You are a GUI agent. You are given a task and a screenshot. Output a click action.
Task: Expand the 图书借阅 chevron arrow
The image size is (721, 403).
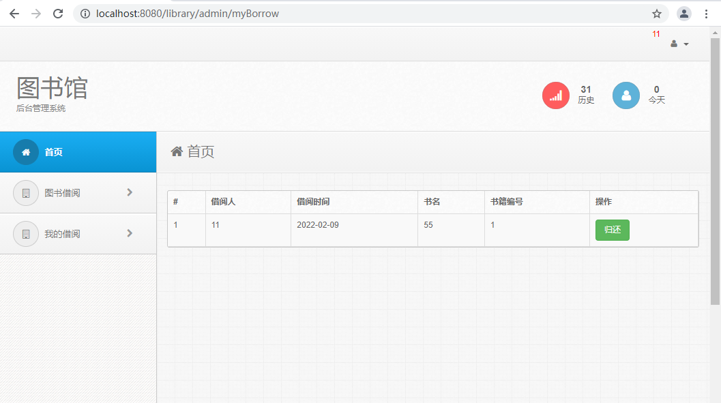point(130,192)
